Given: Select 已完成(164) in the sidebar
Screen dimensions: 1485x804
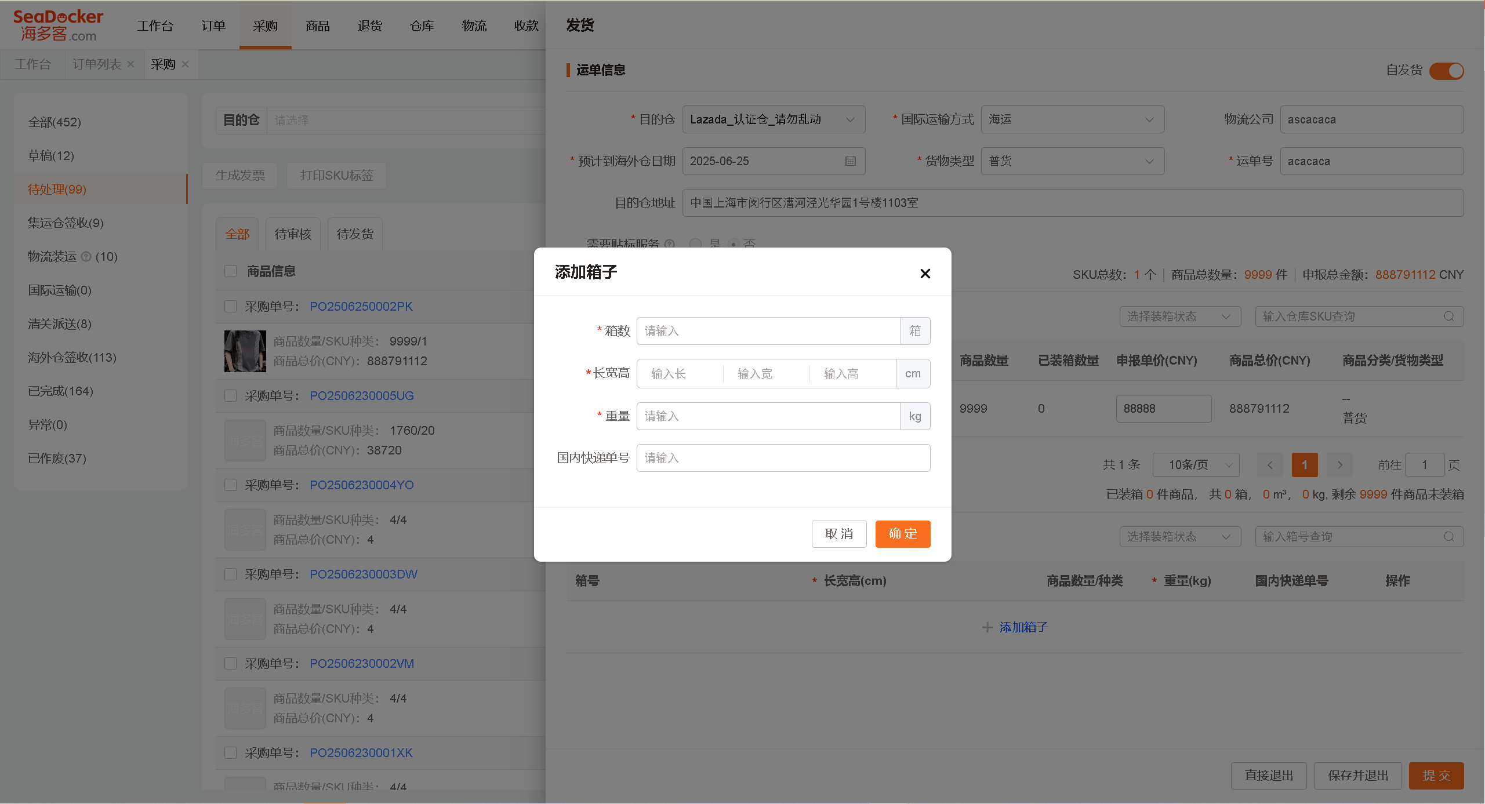Looking at the screenshot, I should [100, 391].
